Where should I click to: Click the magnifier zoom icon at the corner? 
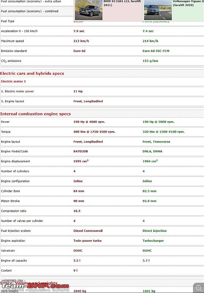[198, 288]
